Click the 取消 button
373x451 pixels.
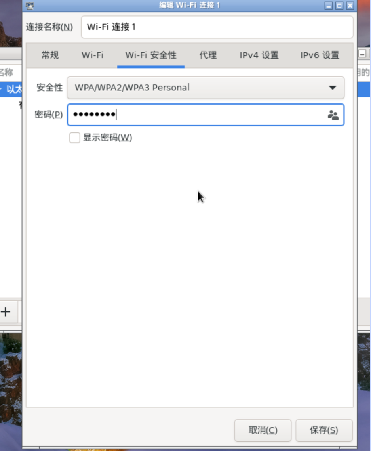coord(263,430)
